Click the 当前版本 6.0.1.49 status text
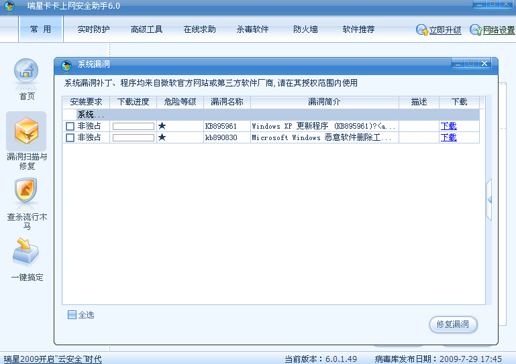Screen dimensions: 516x364 pyautogui.click(x=321, y=359)
